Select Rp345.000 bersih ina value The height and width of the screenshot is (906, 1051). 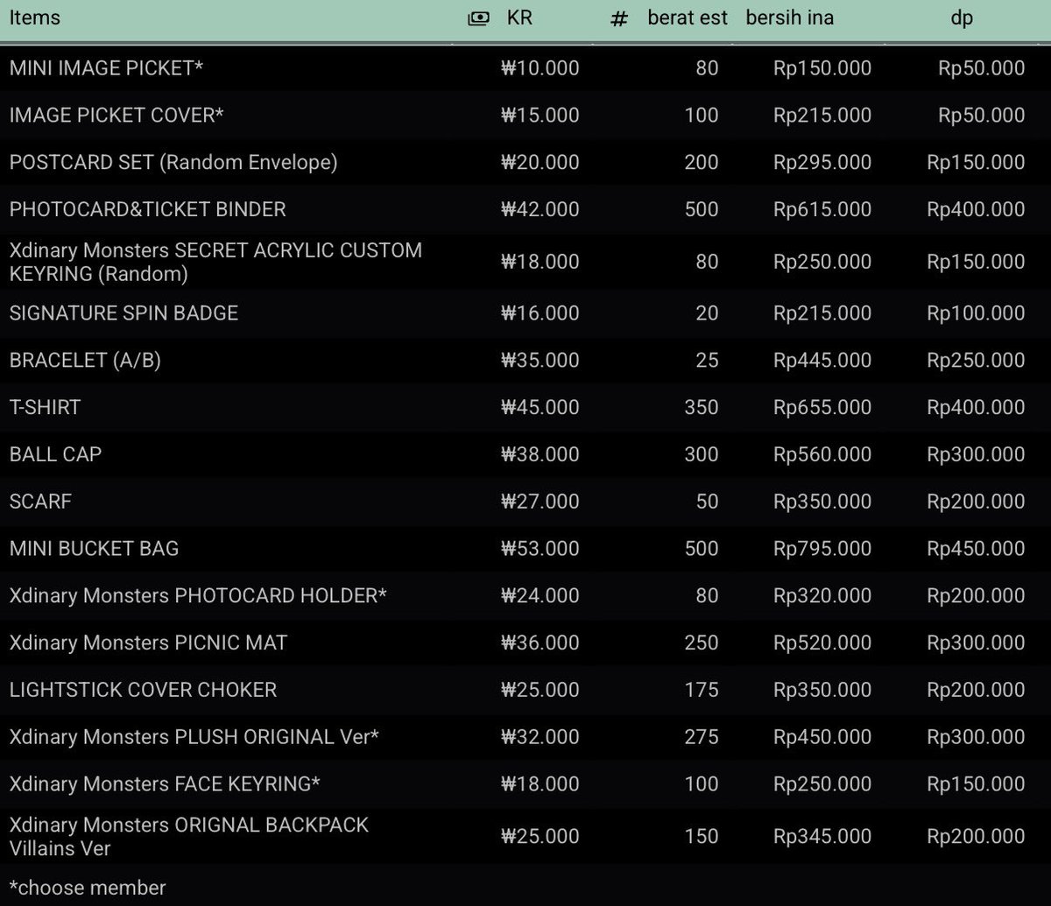822,837
